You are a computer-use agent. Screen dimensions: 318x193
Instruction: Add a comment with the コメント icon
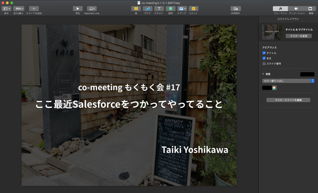pyautogui.click(x=193, y=9)
